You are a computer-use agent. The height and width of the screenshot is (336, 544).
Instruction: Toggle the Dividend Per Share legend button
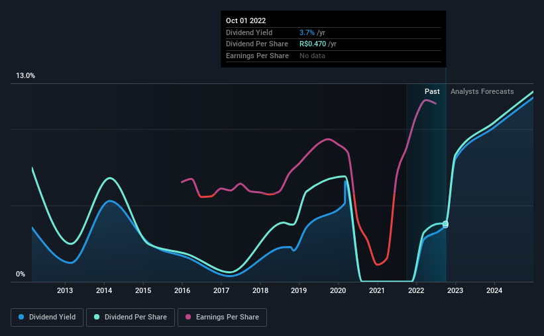(x=131, y=317)
